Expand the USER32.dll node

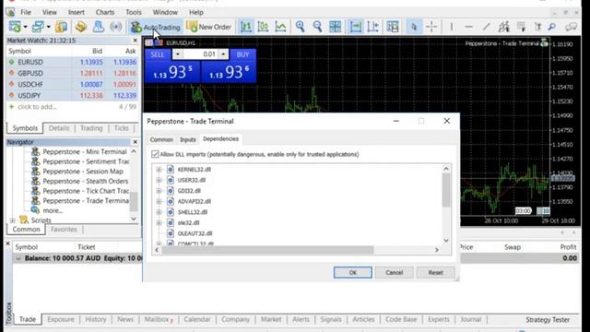tap(159, 180)
